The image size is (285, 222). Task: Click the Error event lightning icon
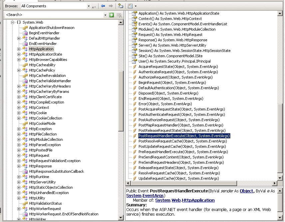pos(135,104)
